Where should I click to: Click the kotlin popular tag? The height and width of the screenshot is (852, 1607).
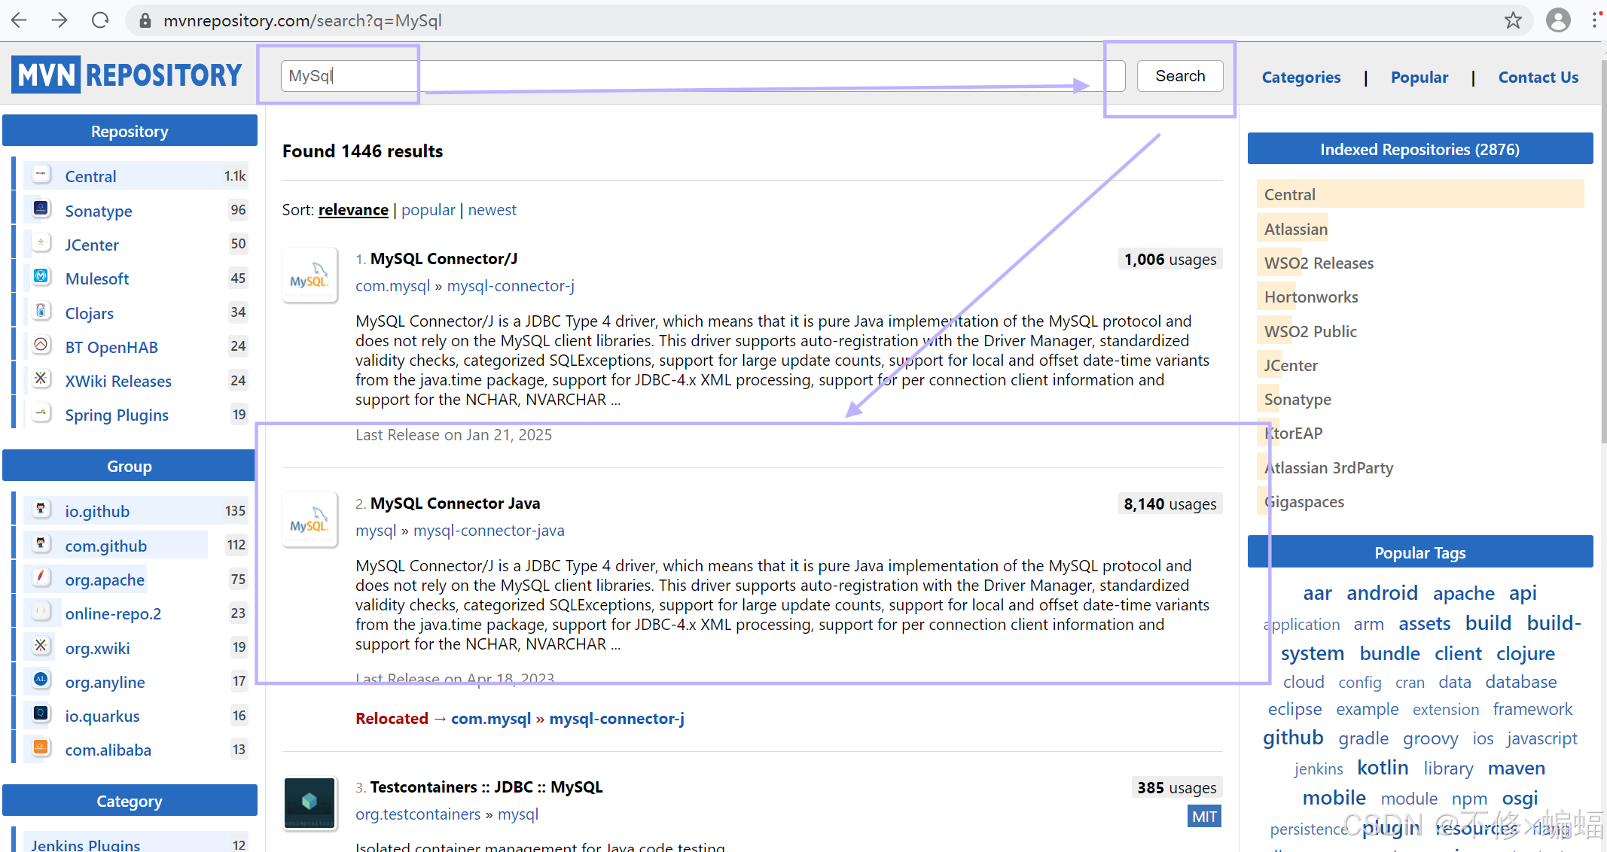point(1382,768)
